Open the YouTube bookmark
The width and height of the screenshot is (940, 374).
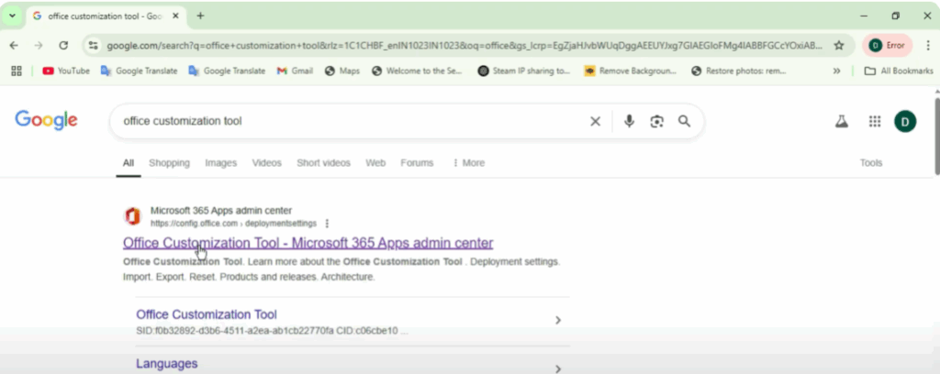[66, 71]
